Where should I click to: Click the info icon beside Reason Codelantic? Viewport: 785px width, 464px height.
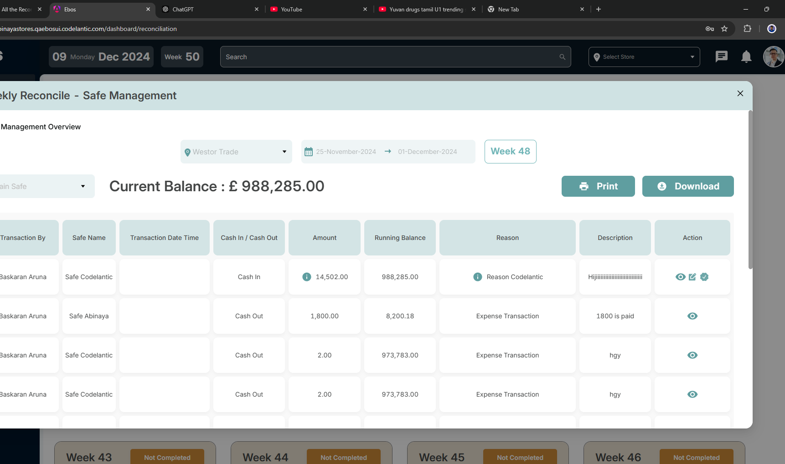(x=478, y=277)
